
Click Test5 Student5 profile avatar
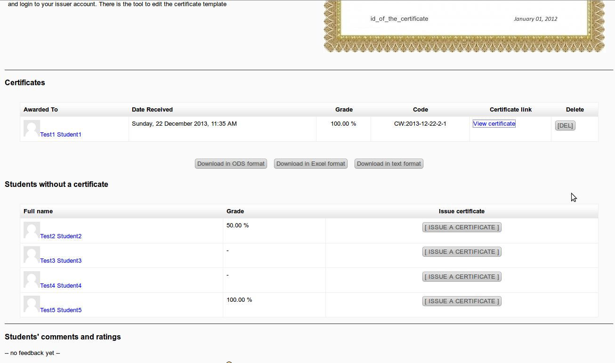coord(32,304)
